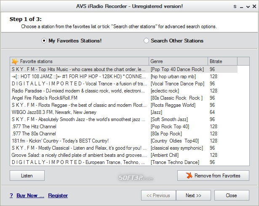This screenshot has height=206, width=259.
Task: Select WBGO Jazz88.3 FM, Newark station
Action: coord(124,112)
